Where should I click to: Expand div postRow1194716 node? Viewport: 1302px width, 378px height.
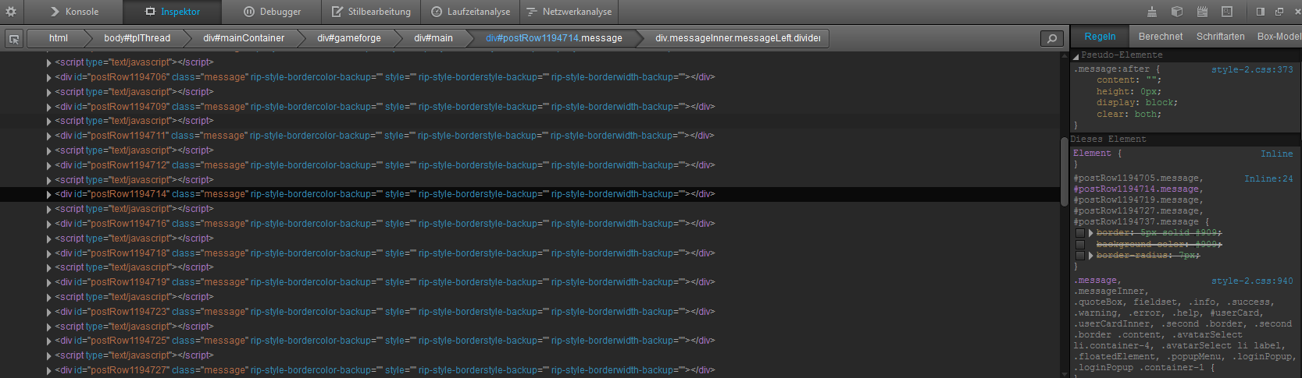[x=49, y=224]
